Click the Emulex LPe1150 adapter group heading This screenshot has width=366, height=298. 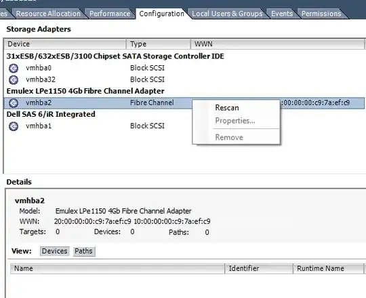[85, 91]
